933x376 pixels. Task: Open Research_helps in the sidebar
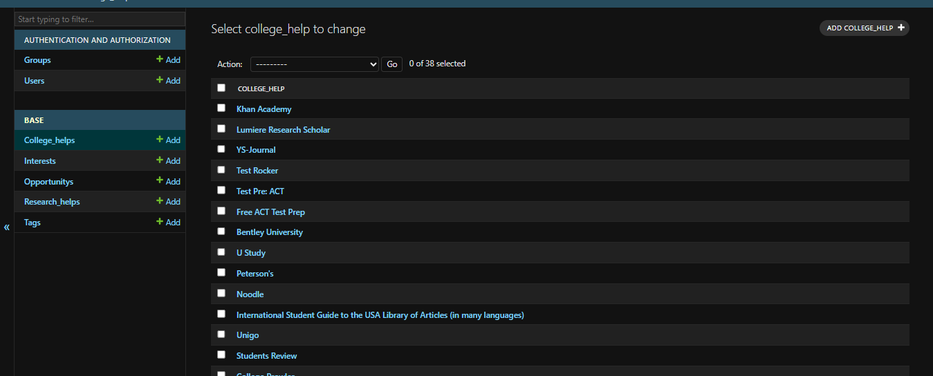52,202
